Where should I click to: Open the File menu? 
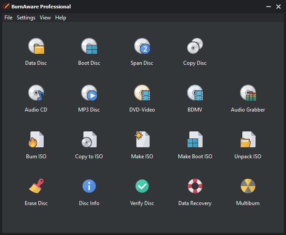click(8, 18)
